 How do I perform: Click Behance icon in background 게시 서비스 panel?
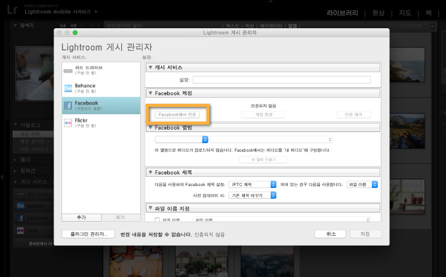pyautogui.click(x=20, y=206)
